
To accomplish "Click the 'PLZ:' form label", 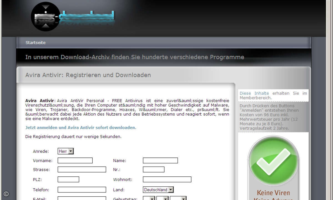I will click(37, 179).
